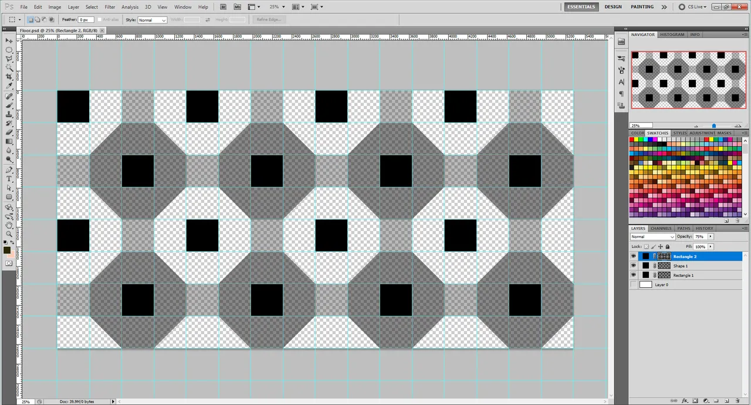This screenshot has width=751, height=405.
Task: Hide the Rectangle 2 layer
Action: pyautogui.click(x=634, y=257)
